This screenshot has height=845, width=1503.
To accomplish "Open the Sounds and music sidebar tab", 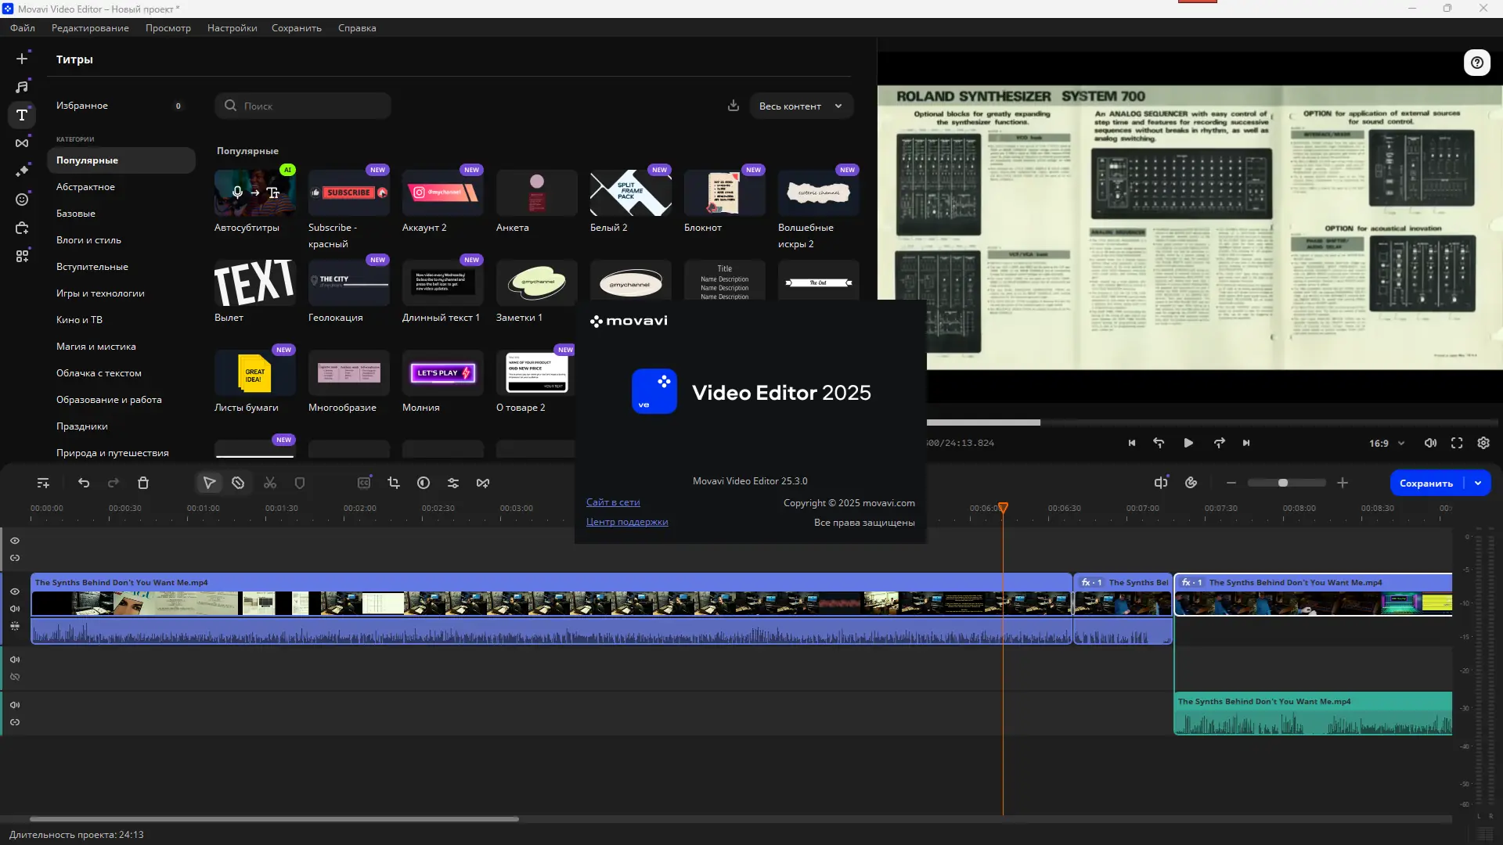I will [22, 87].
